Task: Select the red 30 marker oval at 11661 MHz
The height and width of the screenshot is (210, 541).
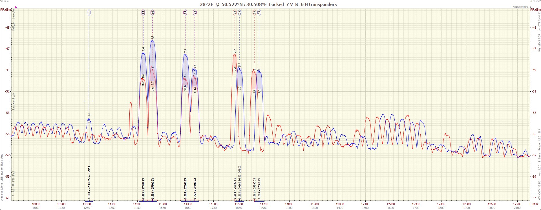Action: [254, 12]
